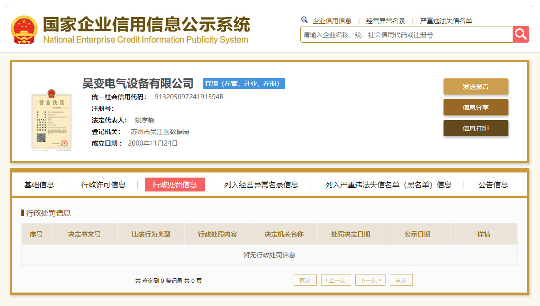Select the 经营异常名录 search category
Screen dimensions: 540x306
pos(386,21)
